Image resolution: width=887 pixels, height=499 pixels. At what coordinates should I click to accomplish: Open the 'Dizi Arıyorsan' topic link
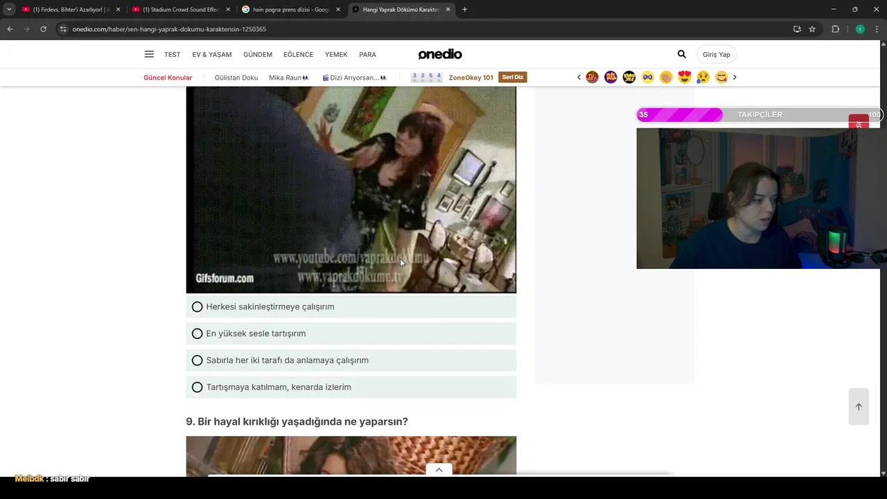coord(354,78)
